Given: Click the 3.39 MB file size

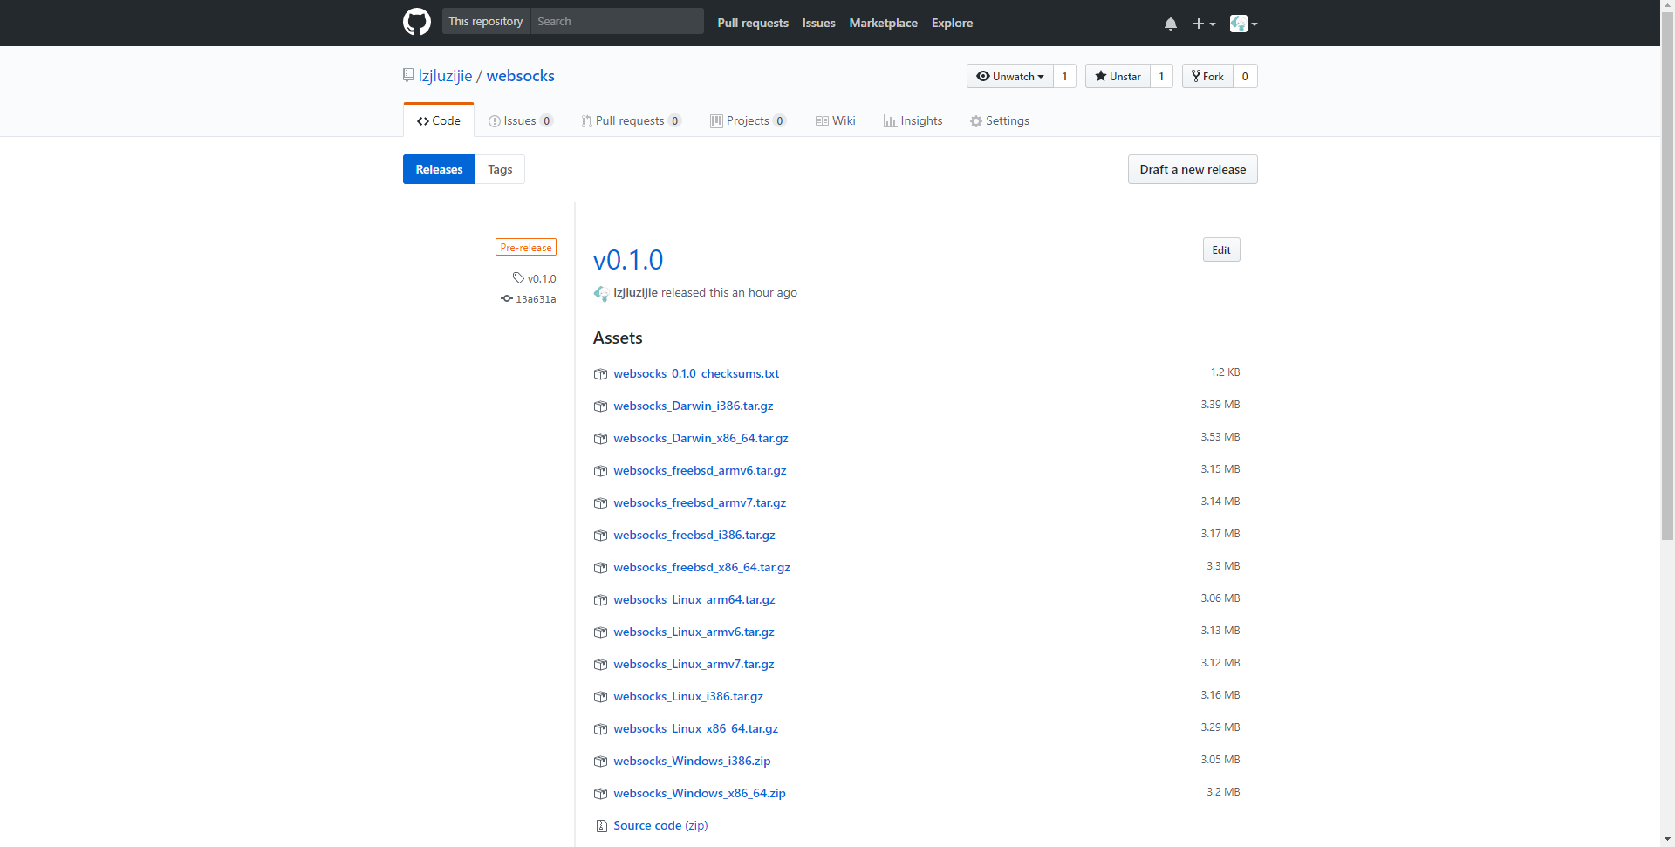Looking at the screenshot, I should click(1220, 405).
